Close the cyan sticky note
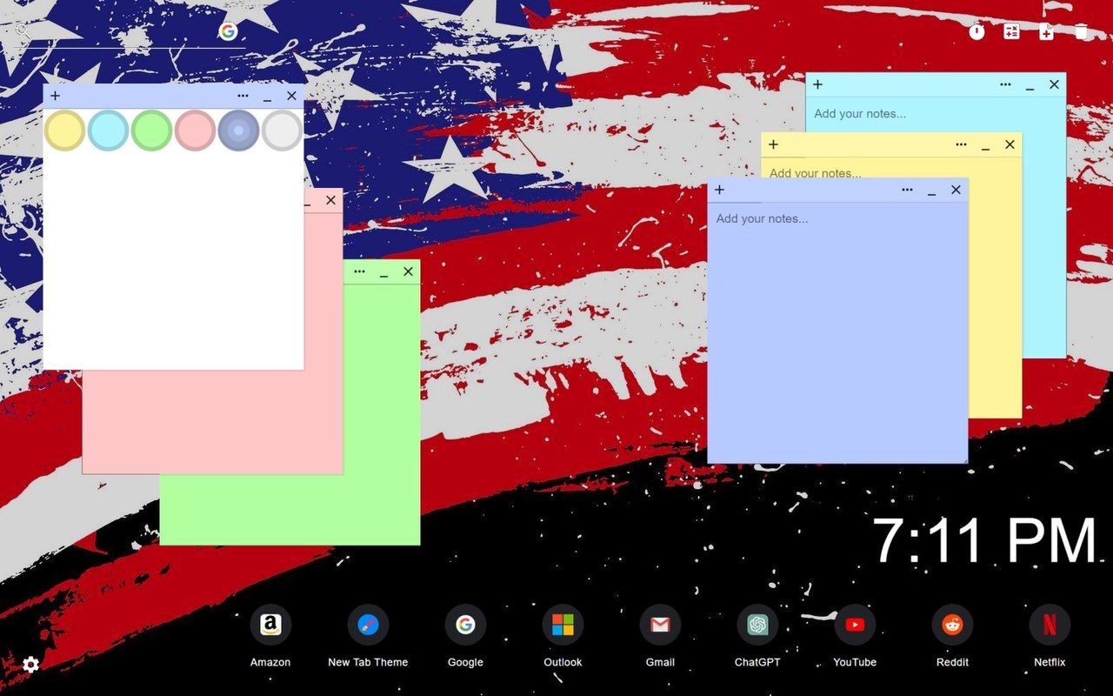1113x696 pixels. 1054,84
